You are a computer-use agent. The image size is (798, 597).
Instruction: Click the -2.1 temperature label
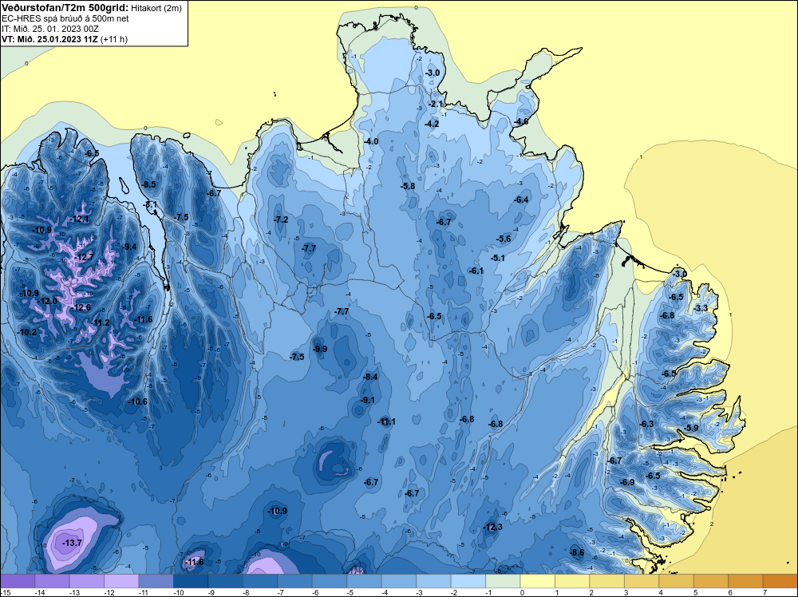(436, 104)
